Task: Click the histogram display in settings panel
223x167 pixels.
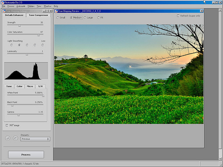Action: point(26,71)
